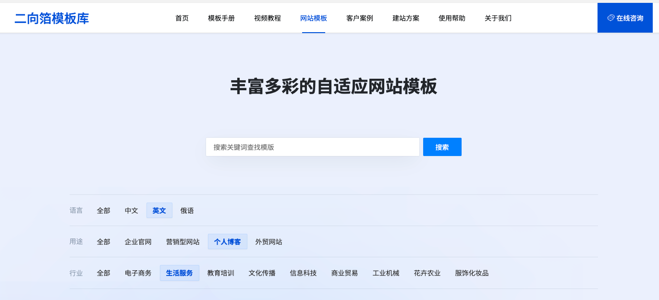This screenshot has height=300, width=659.
Task: Go to 视频教程 page
Action: click(268, 18)
